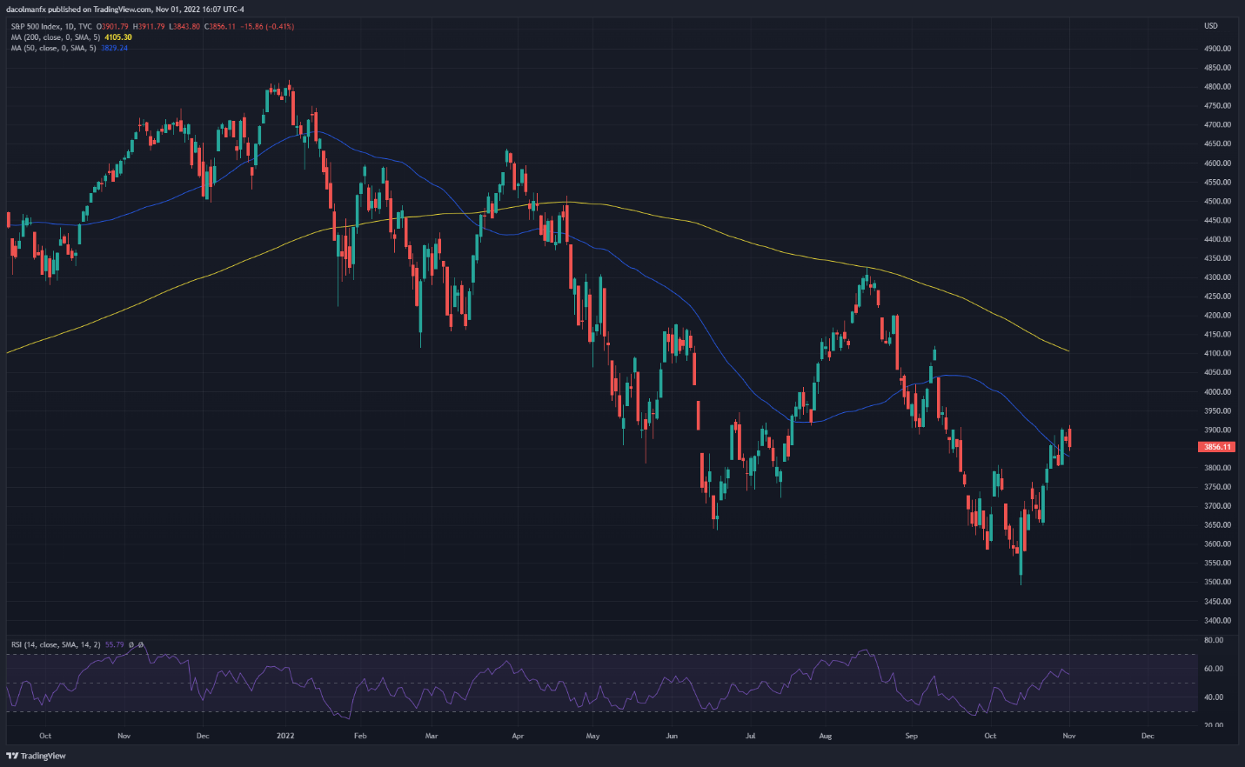1245x767 pixels.
Task: Click the RSI value 55.79
Action: point(114,644)
